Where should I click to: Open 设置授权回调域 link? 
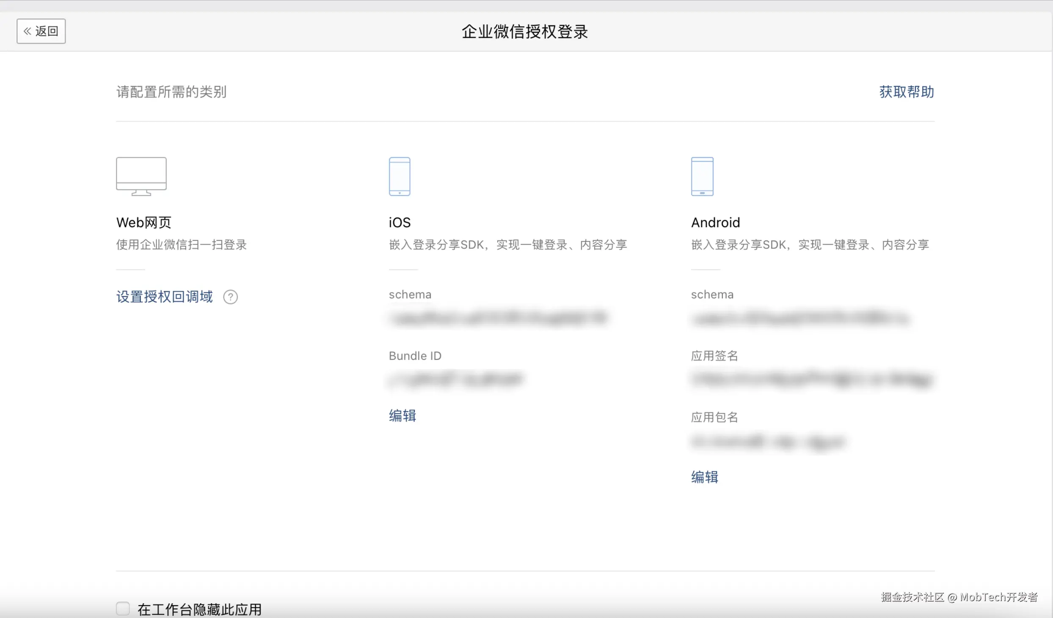(164, 297)
